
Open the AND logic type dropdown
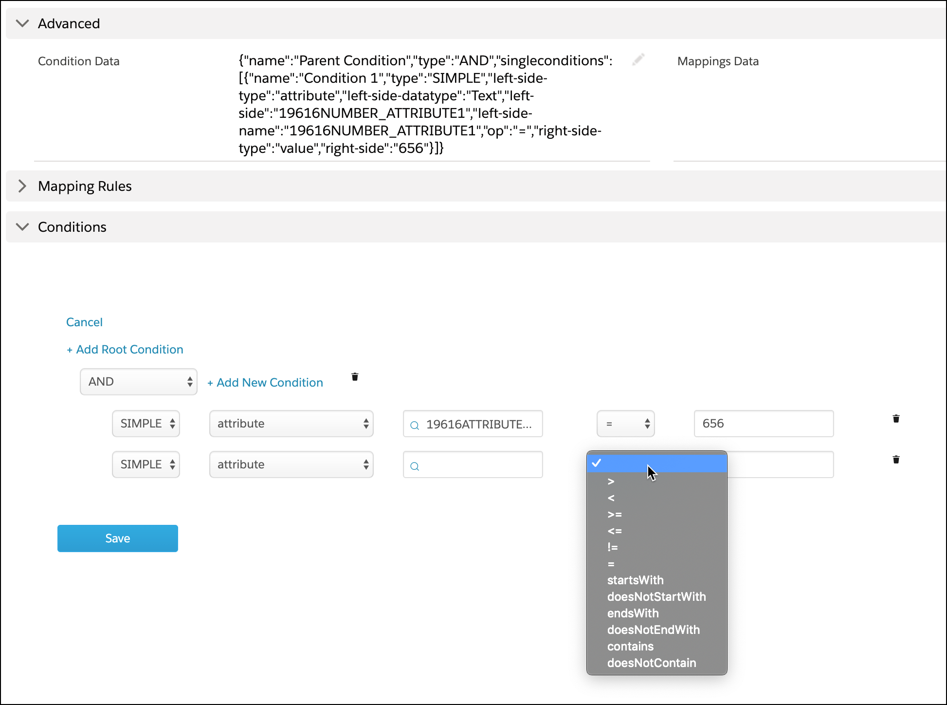[139, 382]
